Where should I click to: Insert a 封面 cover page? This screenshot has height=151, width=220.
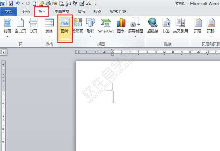point(8,26)
